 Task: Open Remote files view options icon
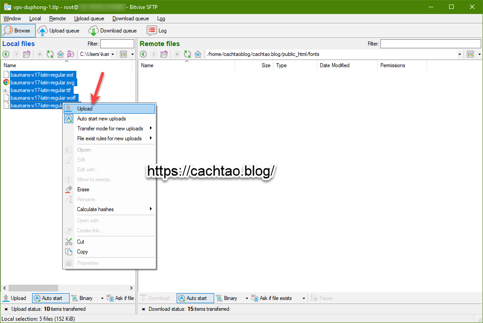[470, 54]
